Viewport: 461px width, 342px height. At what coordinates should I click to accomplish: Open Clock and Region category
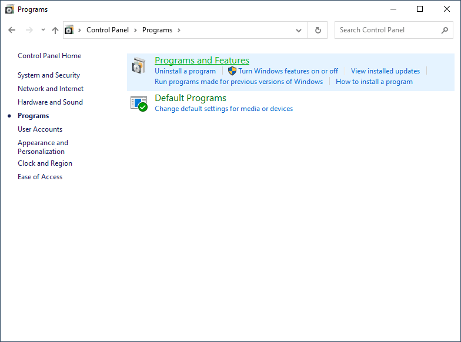45,163
